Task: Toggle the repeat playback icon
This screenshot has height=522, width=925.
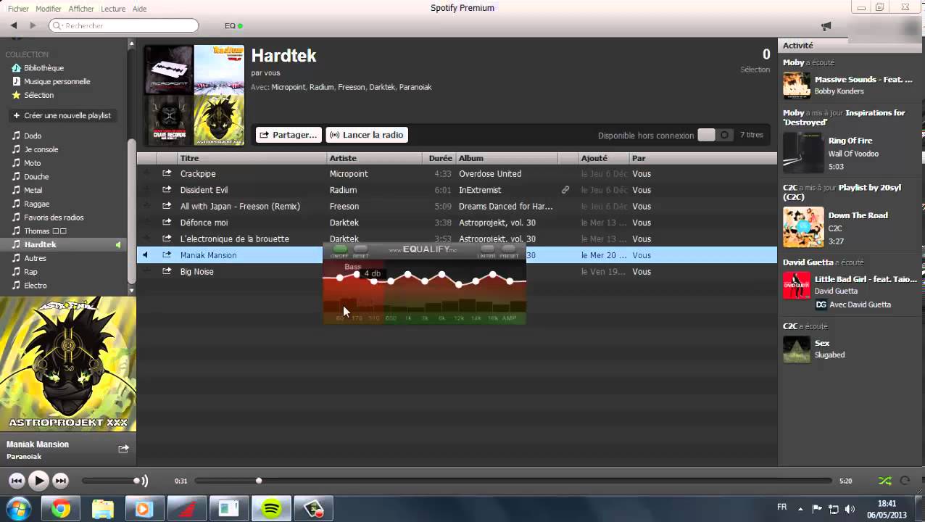Action: pos(905,481)
